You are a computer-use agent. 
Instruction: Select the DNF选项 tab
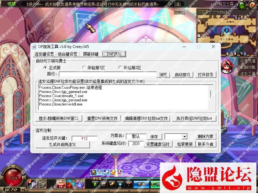[x=114, y=54]
